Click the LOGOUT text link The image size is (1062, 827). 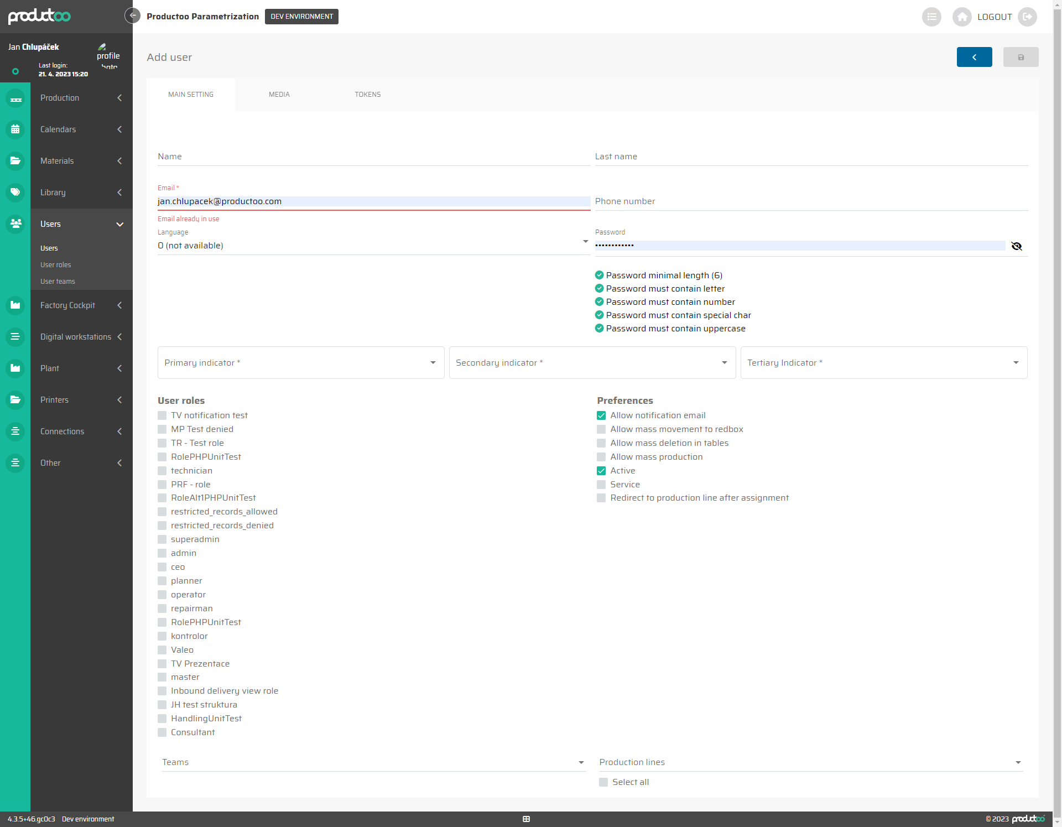coord(994,17)
